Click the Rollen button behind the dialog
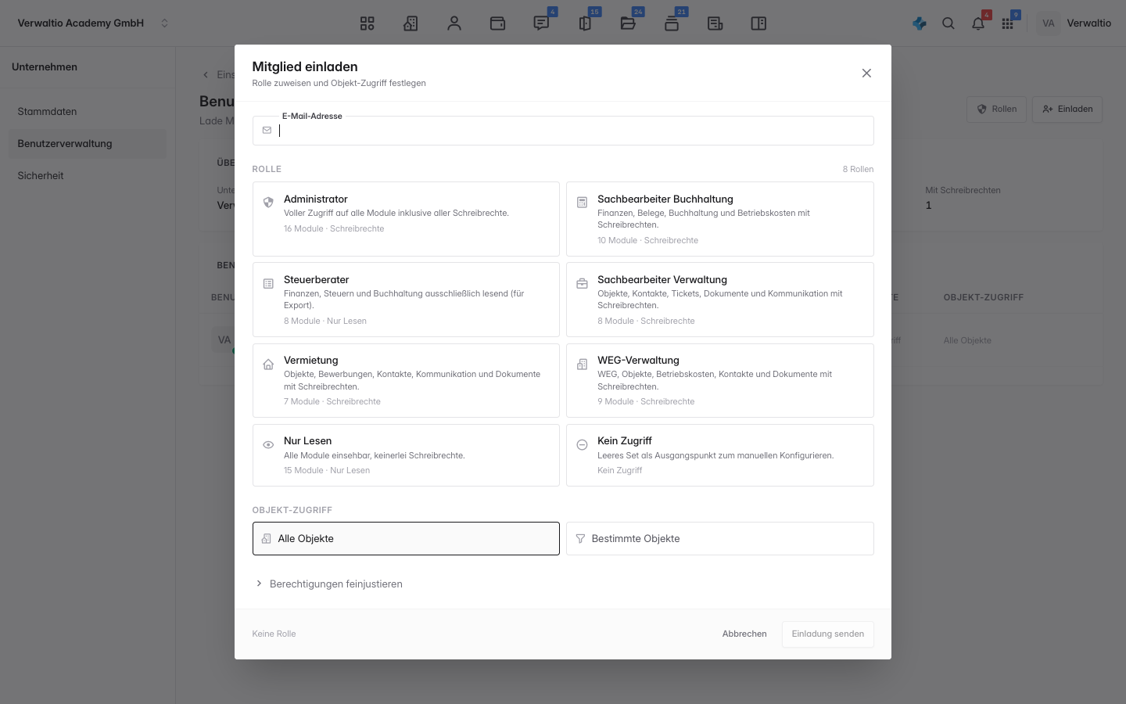The image size is (1126, 704). click(x=997, y=110)
